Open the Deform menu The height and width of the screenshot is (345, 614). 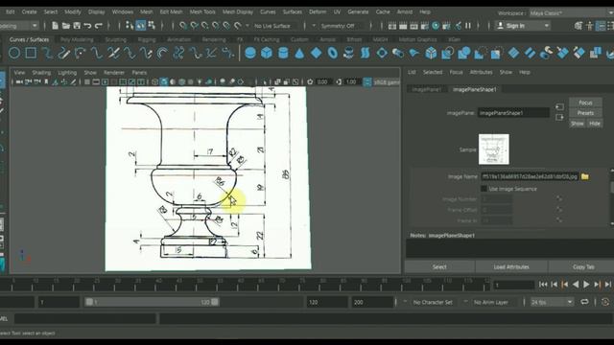point(318,12)
